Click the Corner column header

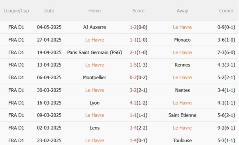(x=226, y=11)
